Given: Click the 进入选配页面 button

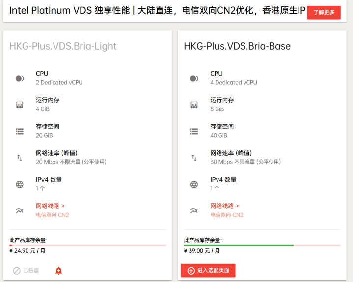Looking at the screenshot, I should (x=208, y=270).
